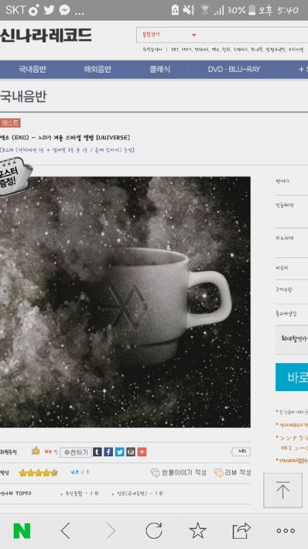
Task: Share on Facebook icon
Action: pyautogui.click(x=109, y=452)
